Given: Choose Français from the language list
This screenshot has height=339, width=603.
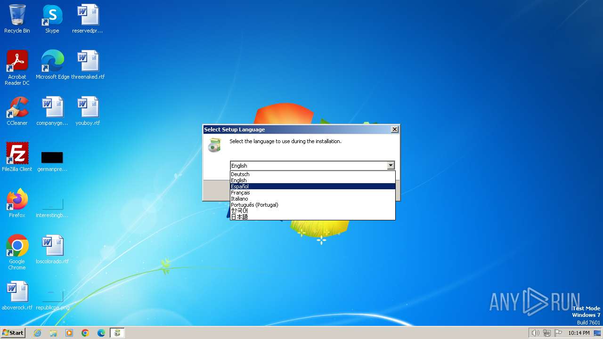Looking at the screenshot, I should click(313, 193).
